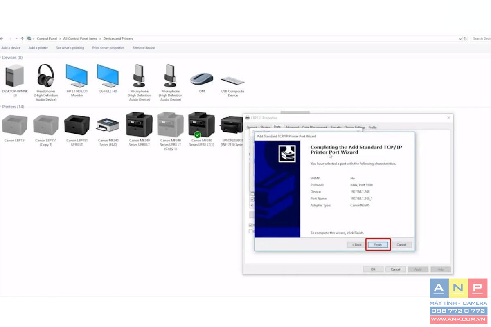Select the USB Composite Device keyboard icon

pos(233,80)
